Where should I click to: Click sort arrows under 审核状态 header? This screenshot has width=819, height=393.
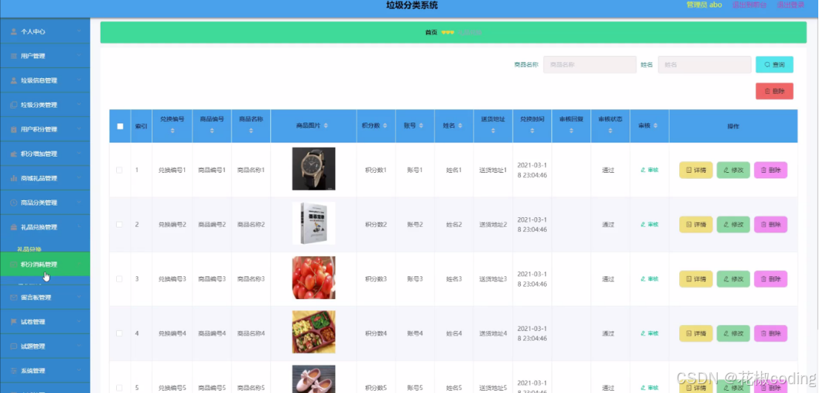610,131
